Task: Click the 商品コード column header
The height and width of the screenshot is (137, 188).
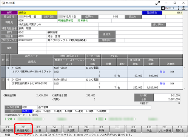Action: pos(31,56)
